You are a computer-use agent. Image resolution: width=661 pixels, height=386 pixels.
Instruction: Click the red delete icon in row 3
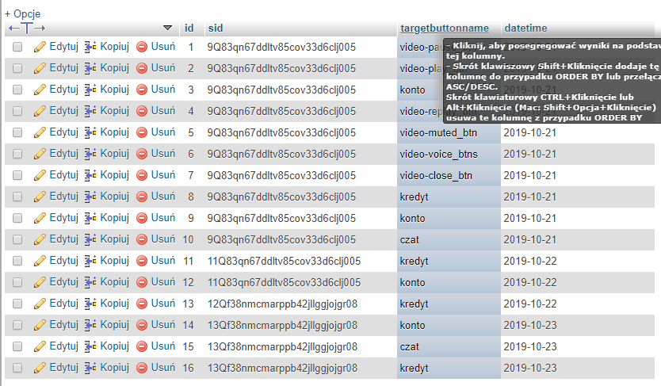pyautogui.click(x=142, y=90)
